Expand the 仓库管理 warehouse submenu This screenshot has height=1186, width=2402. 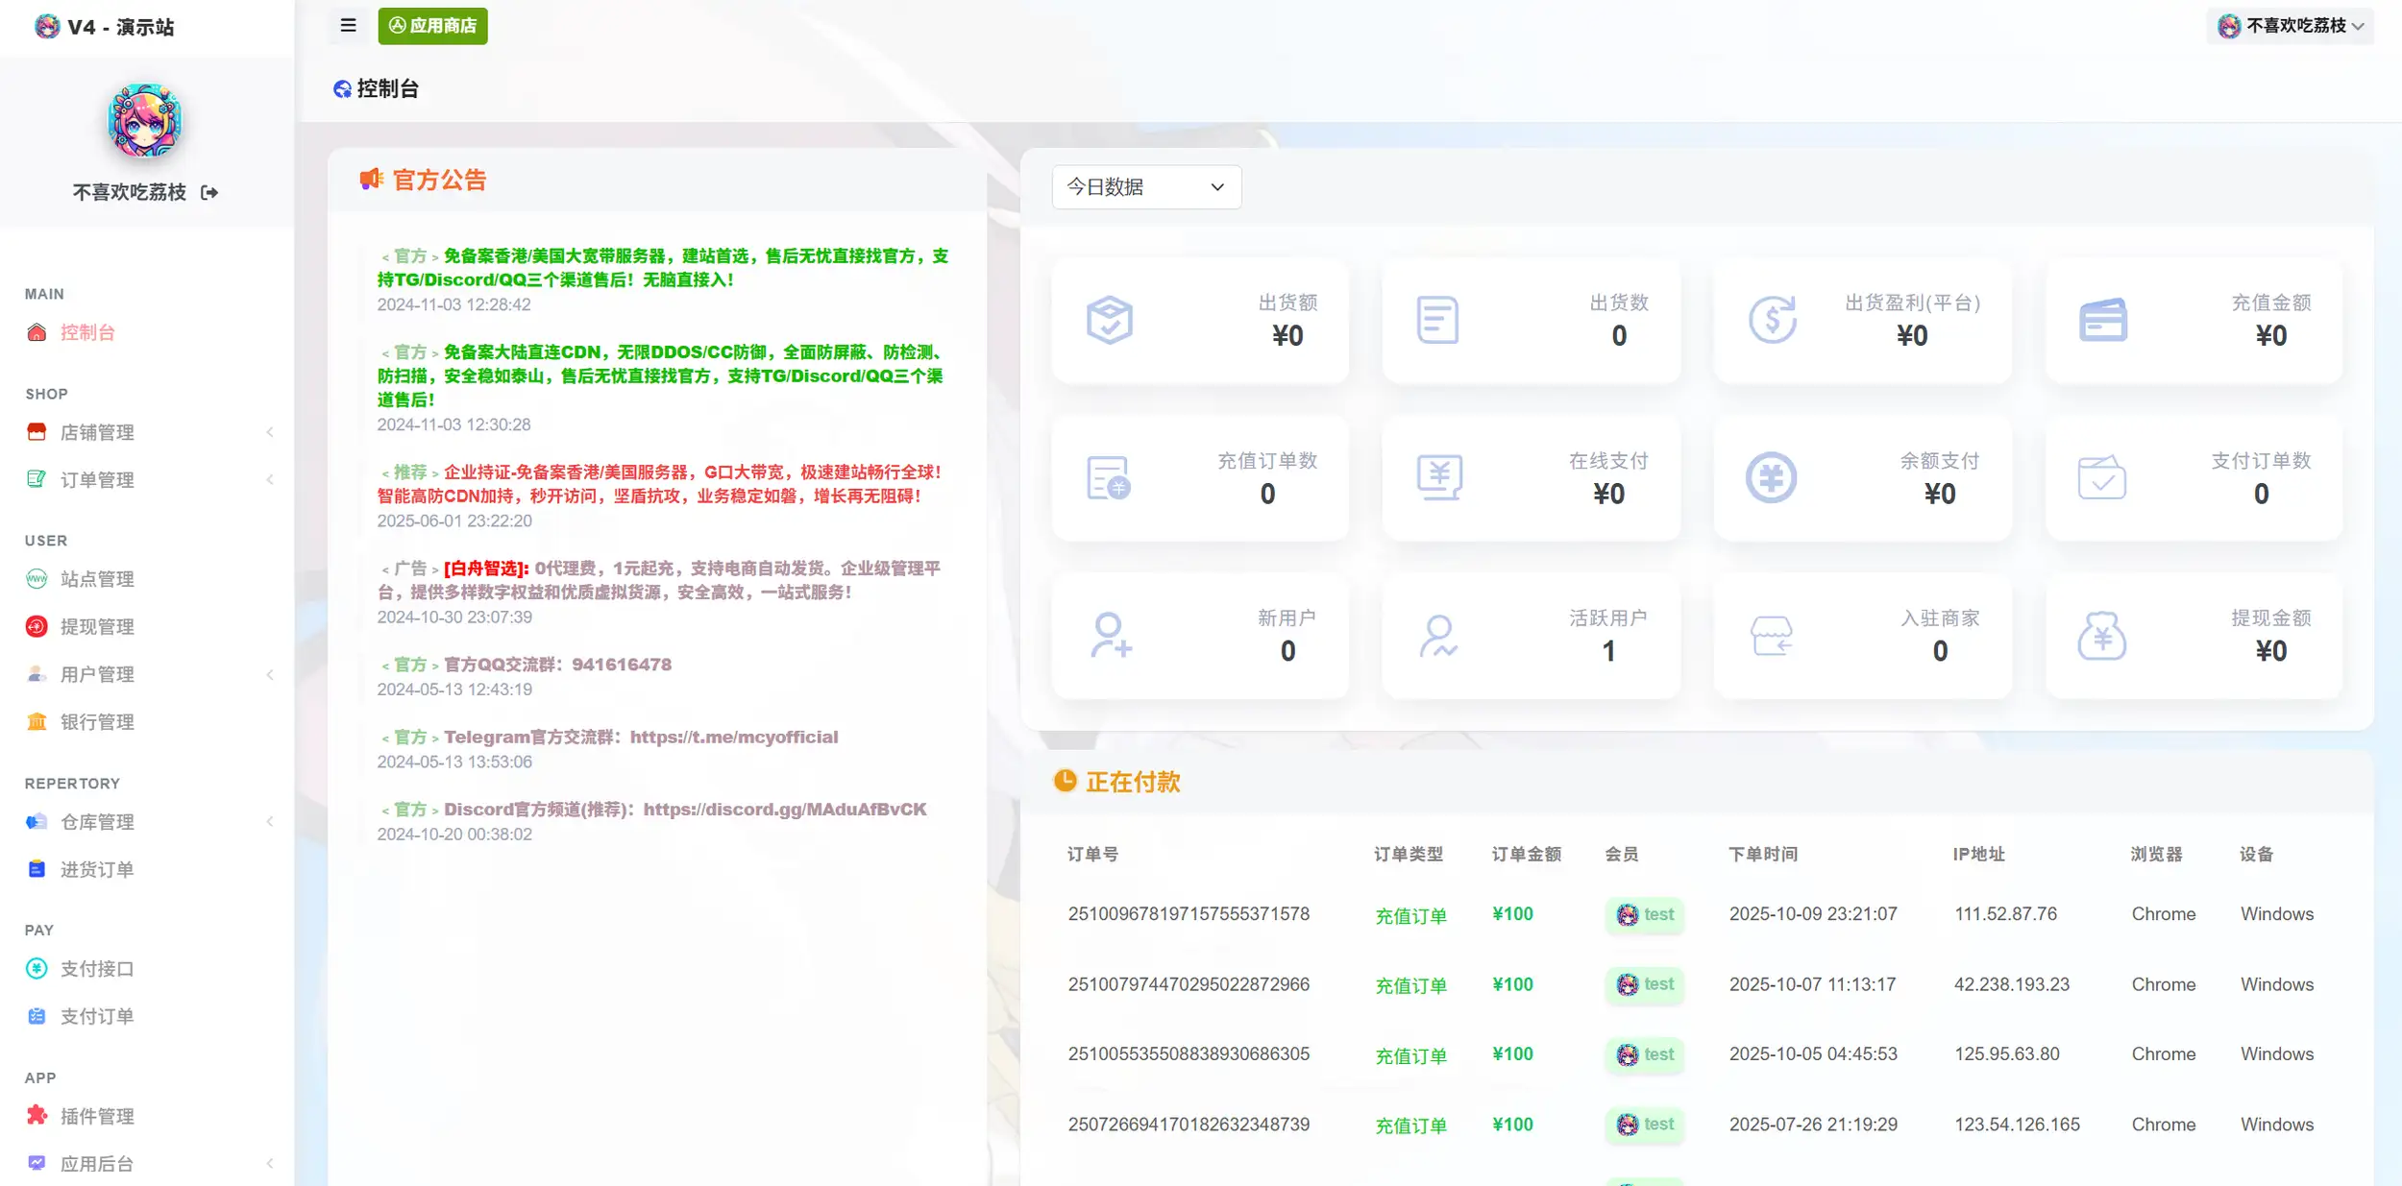[x=270, y=821]
